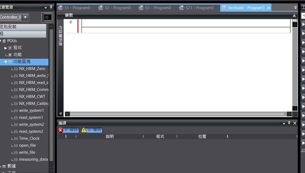The width and height of the screenshot is (305, 173).
Task: Close the 編譯 build panel
Action: coord(295,123)
